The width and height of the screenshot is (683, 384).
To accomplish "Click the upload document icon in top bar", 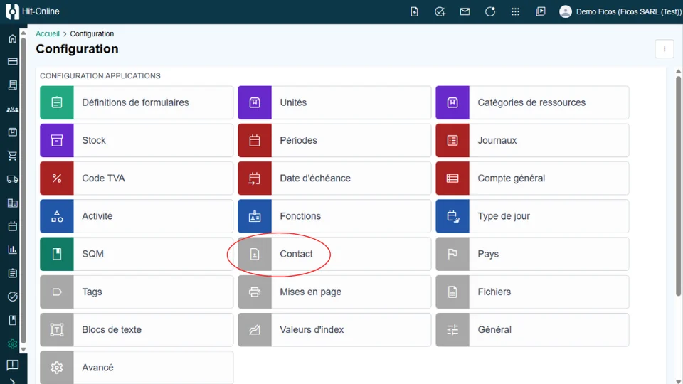I will pos(415,11).
